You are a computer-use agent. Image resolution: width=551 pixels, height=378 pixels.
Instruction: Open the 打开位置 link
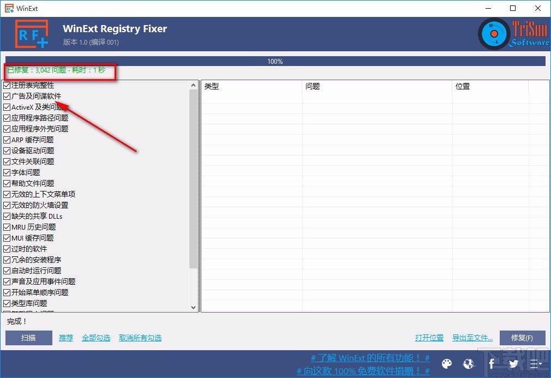point(429,338)
